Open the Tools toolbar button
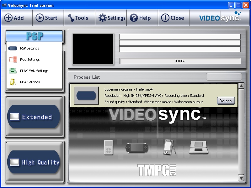 coord(80,18)
